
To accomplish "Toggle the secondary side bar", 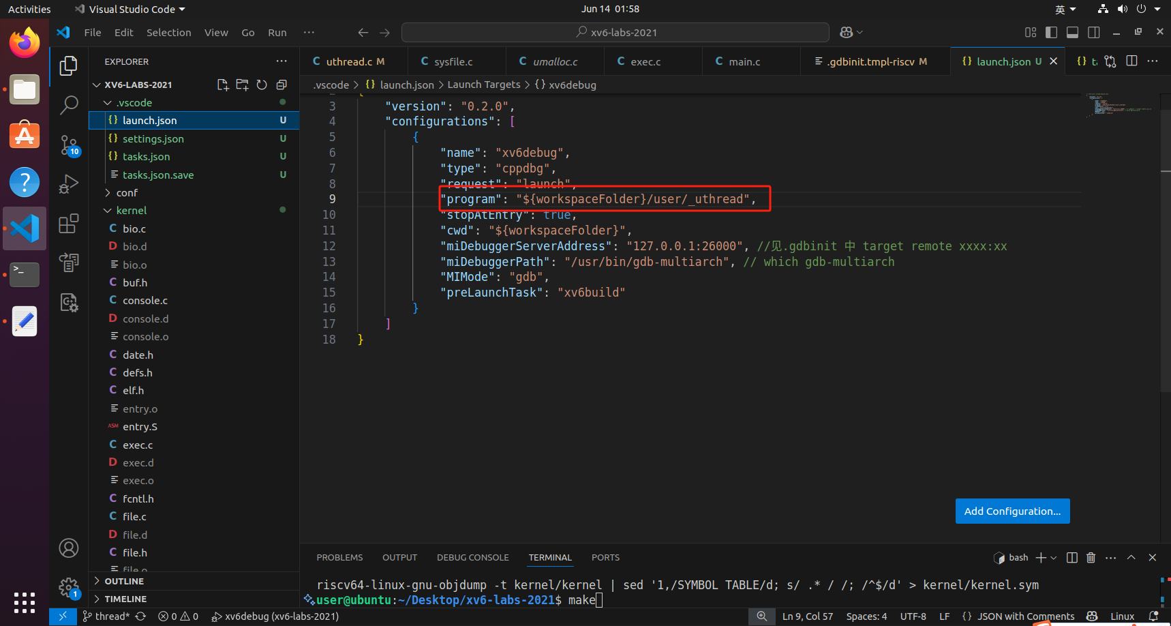I will coord(1094,31).
